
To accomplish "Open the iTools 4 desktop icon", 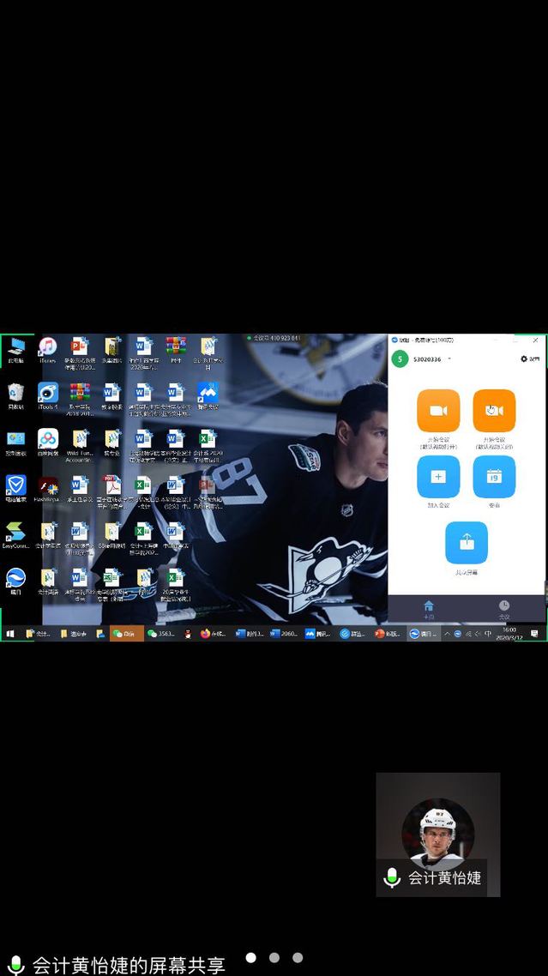I will coord(47,394).
